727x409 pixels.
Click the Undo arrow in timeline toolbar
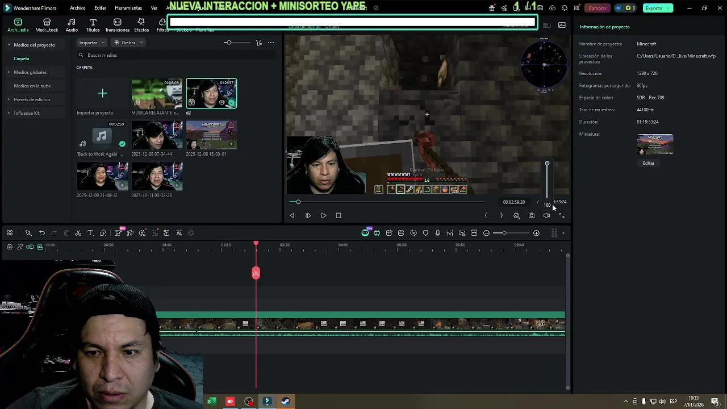[x=42, y=233]
